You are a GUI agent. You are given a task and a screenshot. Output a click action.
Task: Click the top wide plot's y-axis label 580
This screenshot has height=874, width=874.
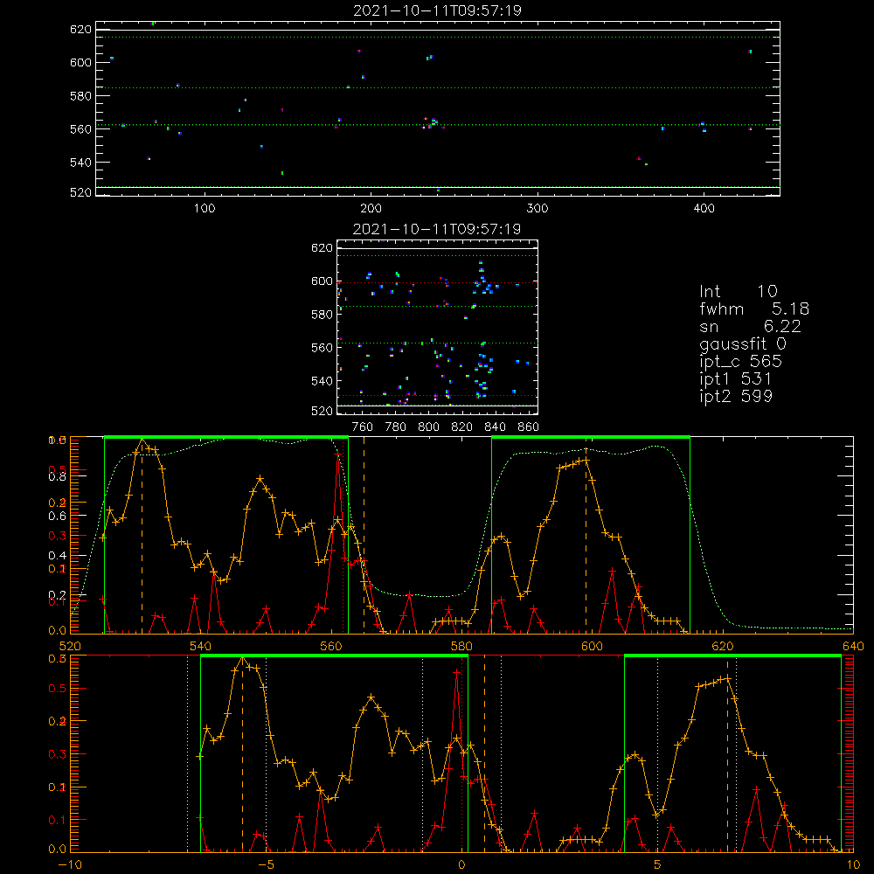pos(80,96)
